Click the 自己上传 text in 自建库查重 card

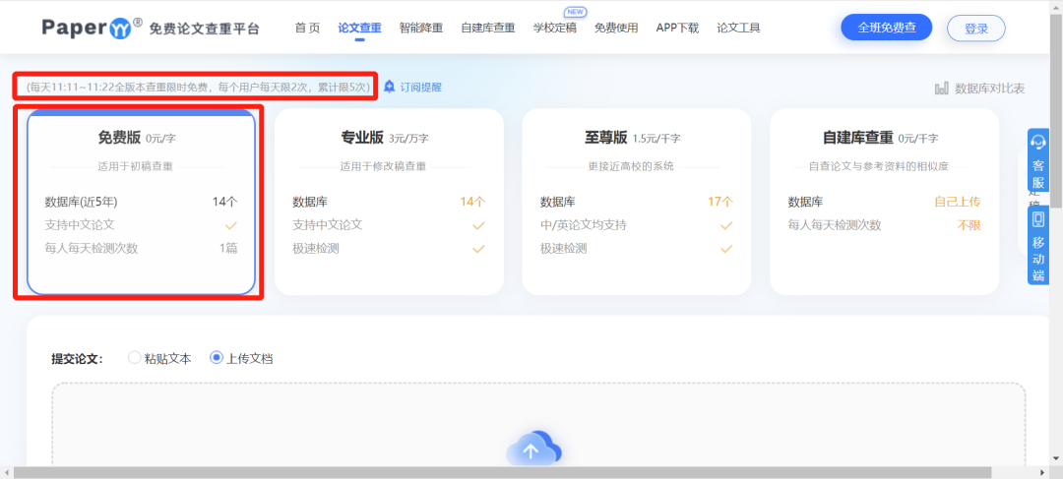[958, 202]
